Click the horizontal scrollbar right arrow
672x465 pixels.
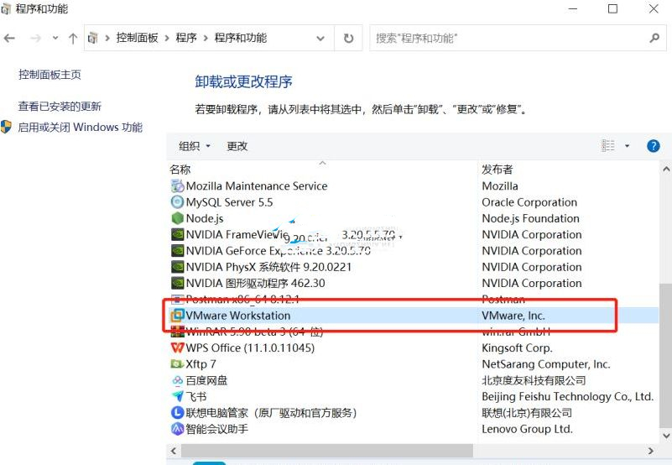650,451
